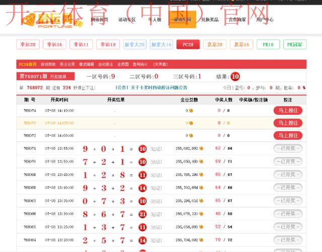
Task: Open the 牛人榜 menu item
Action: (x=154, y=20)
